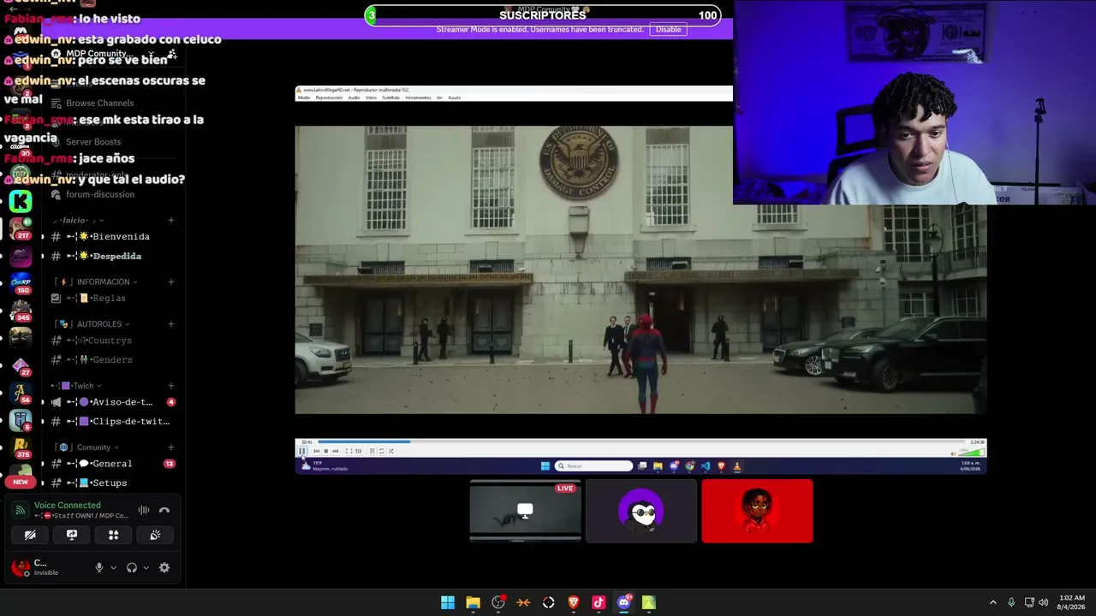1096x616 pixels.
Task: Stop playback in the VLC player
Action: tap(325, 451)
